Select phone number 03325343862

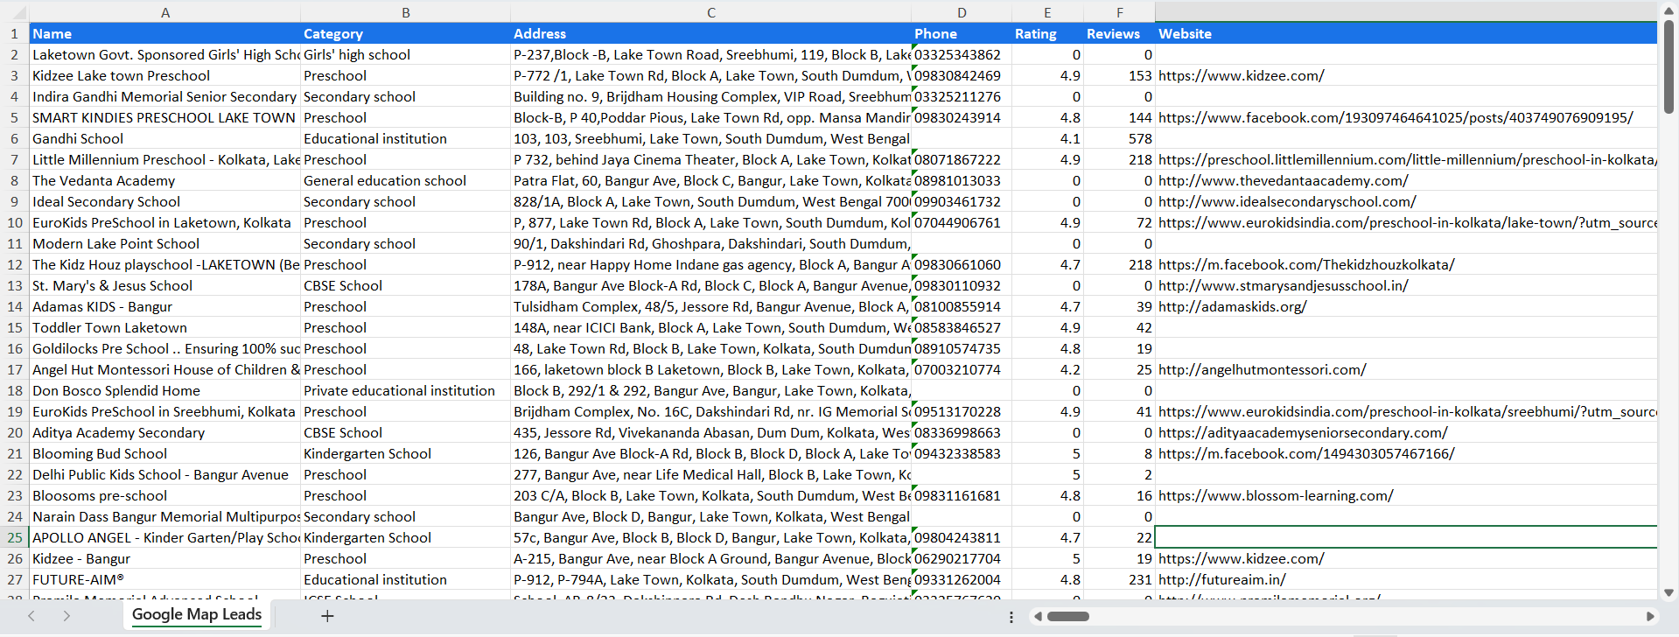point(962,54)
